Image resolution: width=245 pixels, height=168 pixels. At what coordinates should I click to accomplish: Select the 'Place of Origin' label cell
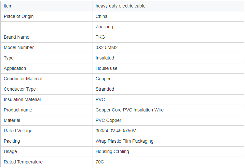pos(19,16)
